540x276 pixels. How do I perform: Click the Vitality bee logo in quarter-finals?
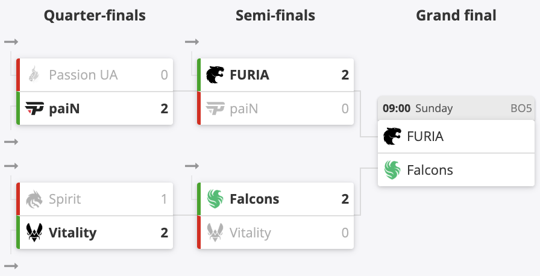click(34, 233)
